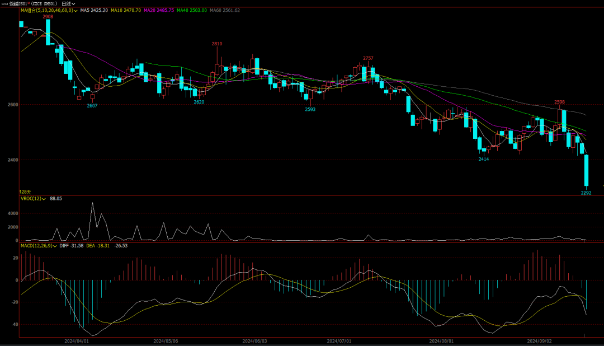Expand the VROC(12) indicator dropdown
This screenshot has height=346, width=604.
pyautogui.click(x=45, y=199)
